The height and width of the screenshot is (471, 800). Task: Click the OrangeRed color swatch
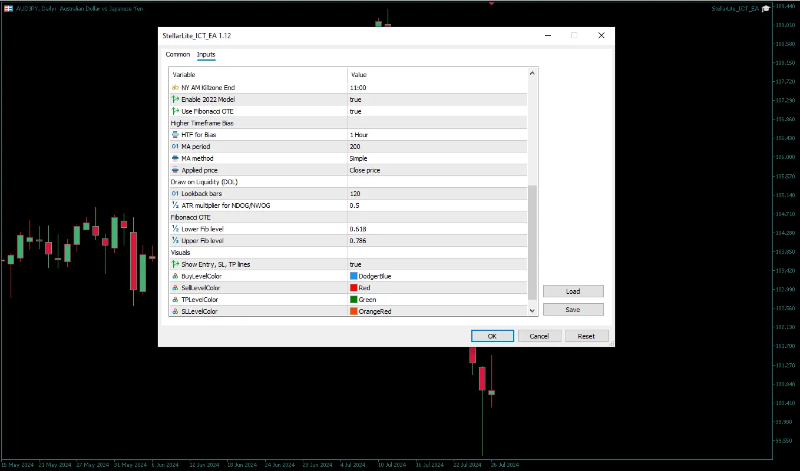[353, 311]
